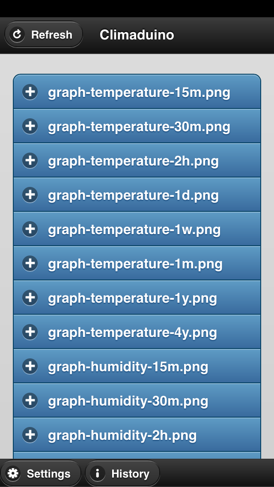Open the Settings tab in footer
The width and height of the screenshot is (274, 487).
tap(41, 474)
